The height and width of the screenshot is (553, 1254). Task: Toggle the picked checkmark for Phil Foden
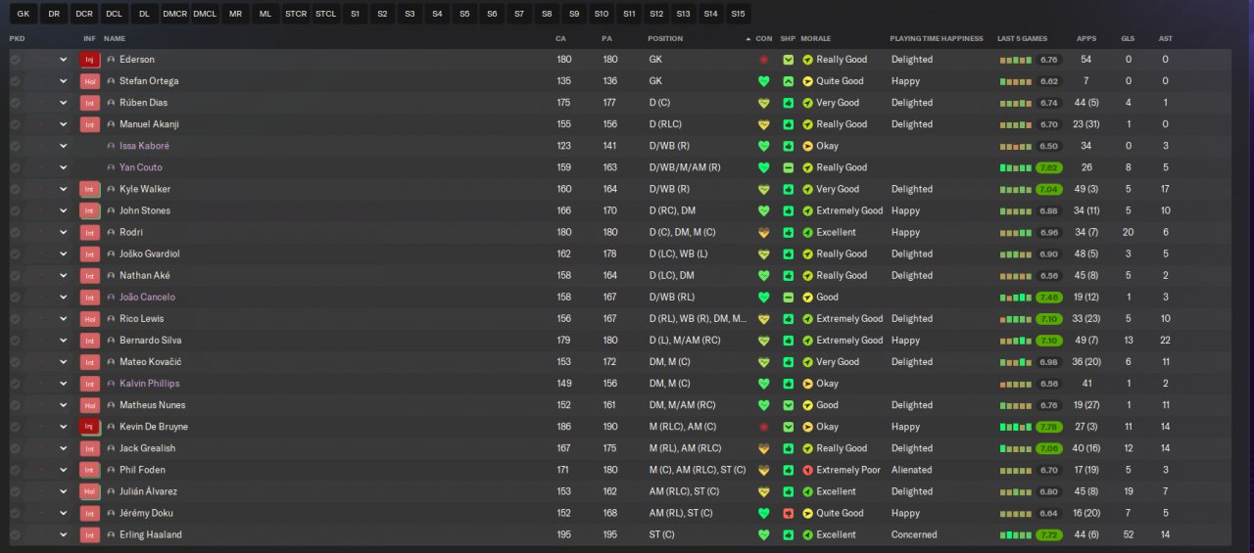pos(15,470)
